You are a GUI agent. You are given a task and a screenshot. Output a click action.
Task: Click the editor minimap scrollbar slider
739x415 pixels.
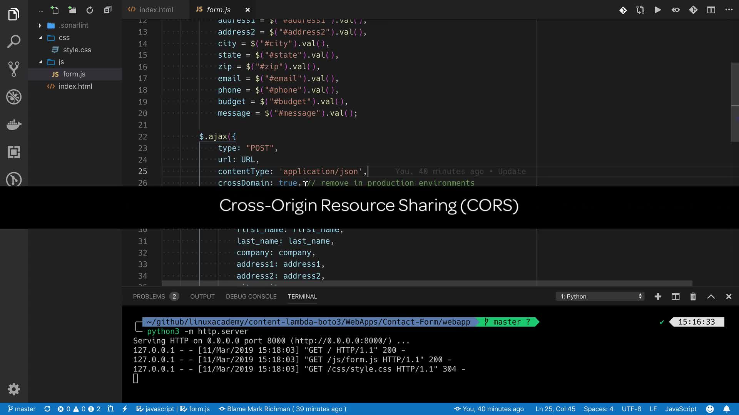(734, 102)
